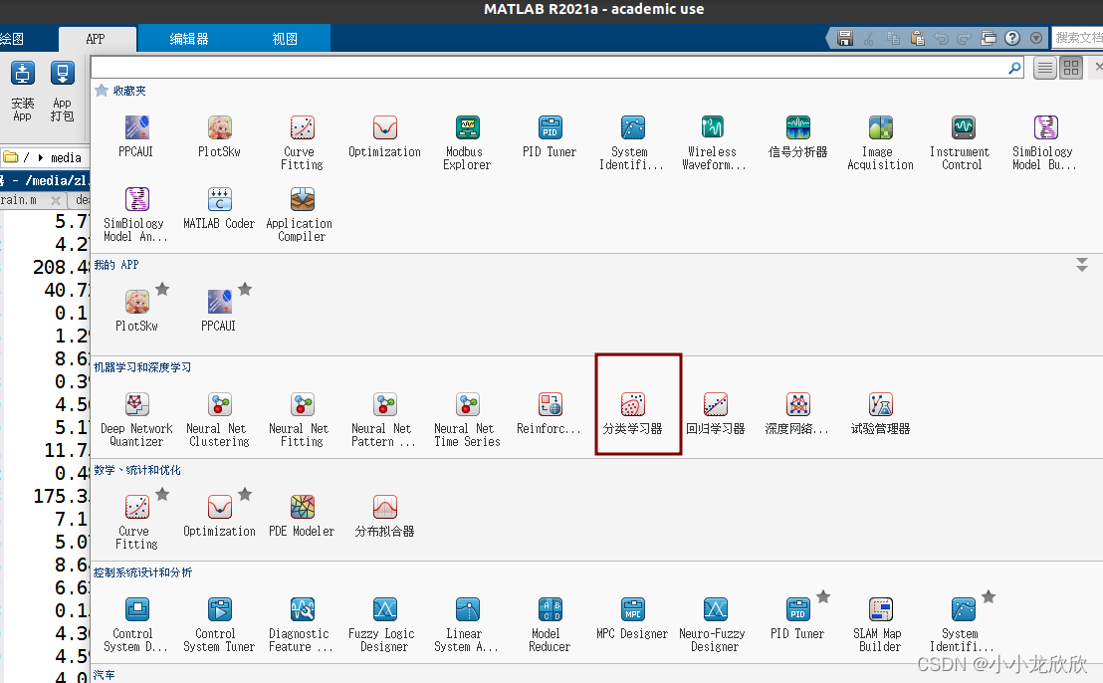Launch Neural Net Time Series app
Viewport: 1103px width, 683px height.
click(x=467, y=420)
